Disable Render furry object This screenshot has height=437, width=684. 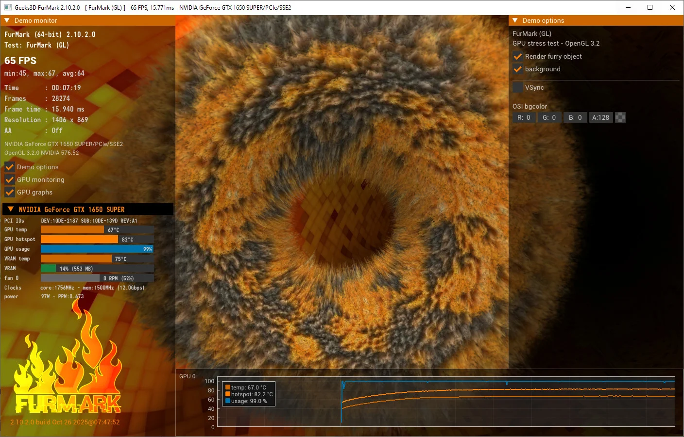(x=518, y=56)
